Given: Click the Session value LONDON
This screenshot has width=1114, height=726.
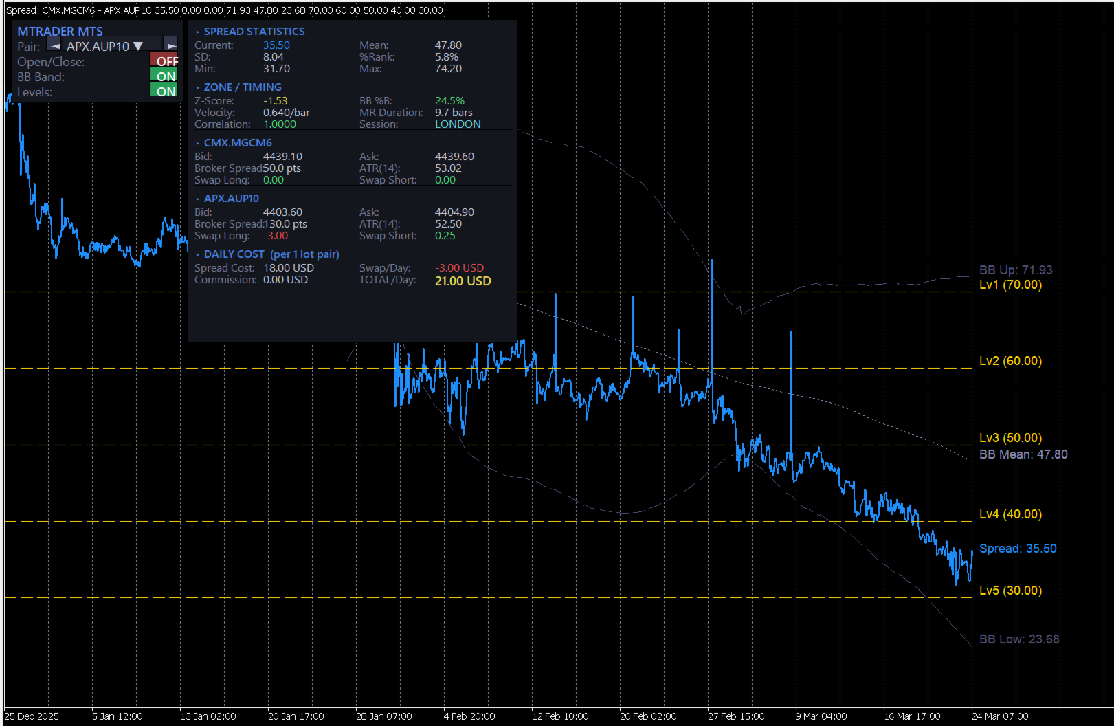Looking at the screenshot, I should [458, 124].
